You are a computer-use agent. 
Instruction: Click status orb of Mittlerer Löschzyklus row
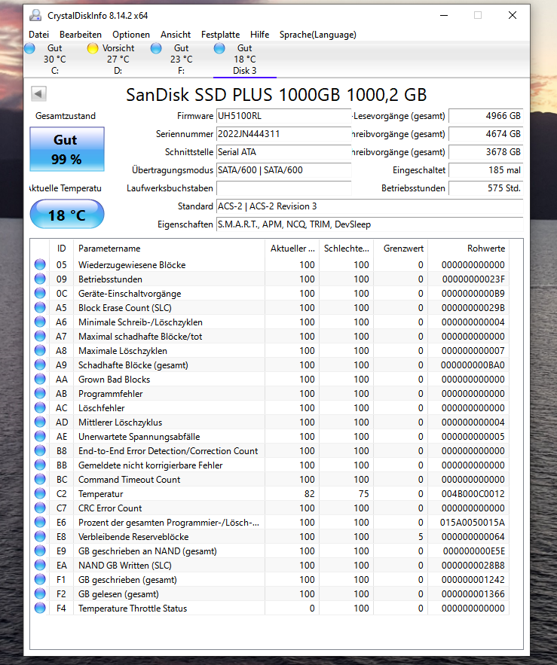coord(40,422)
